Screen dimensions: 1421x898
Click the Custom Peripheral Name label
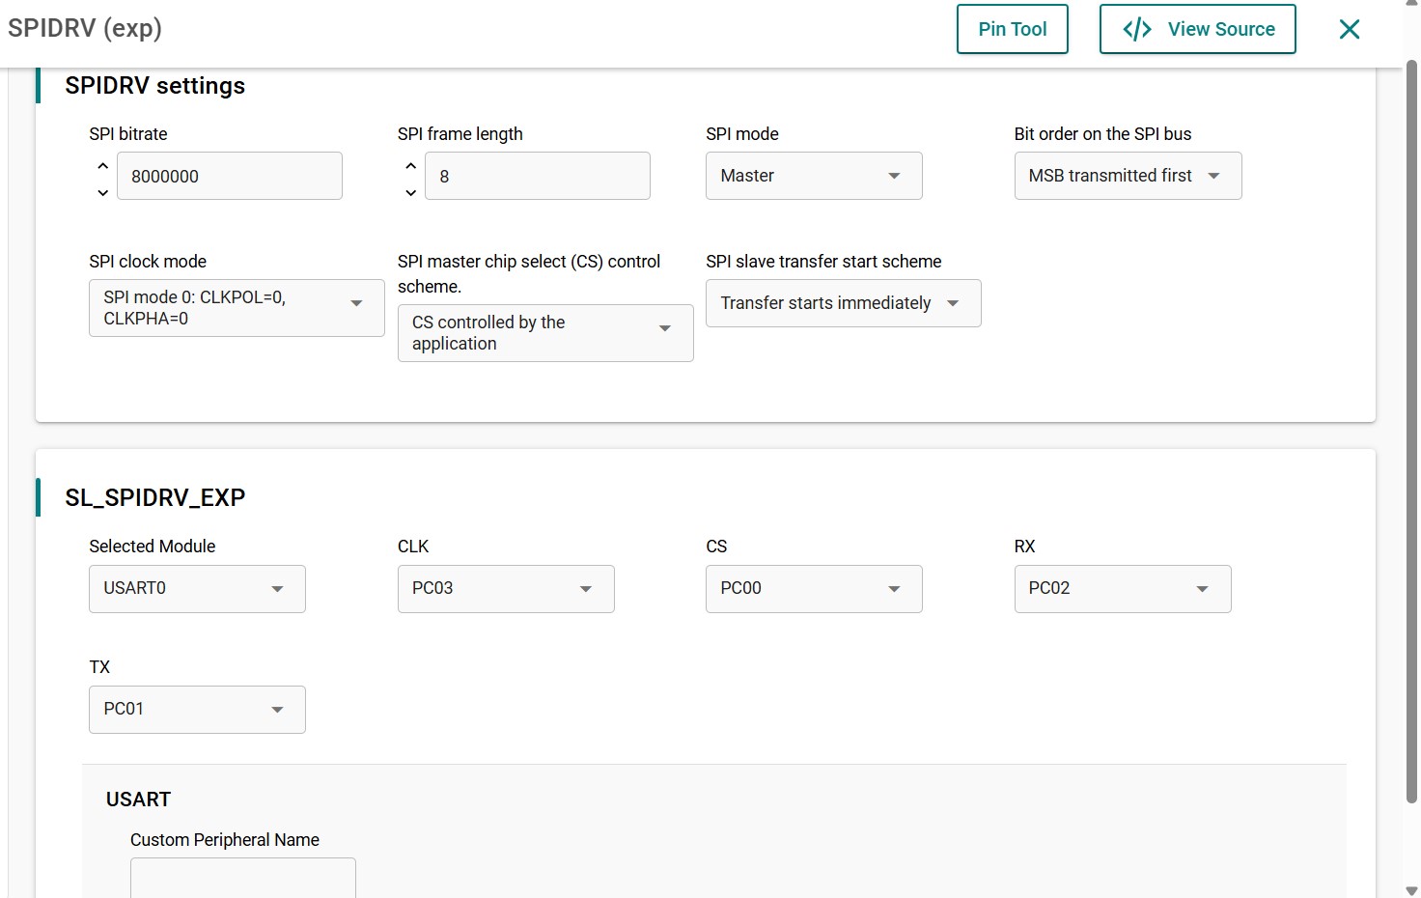225,840
